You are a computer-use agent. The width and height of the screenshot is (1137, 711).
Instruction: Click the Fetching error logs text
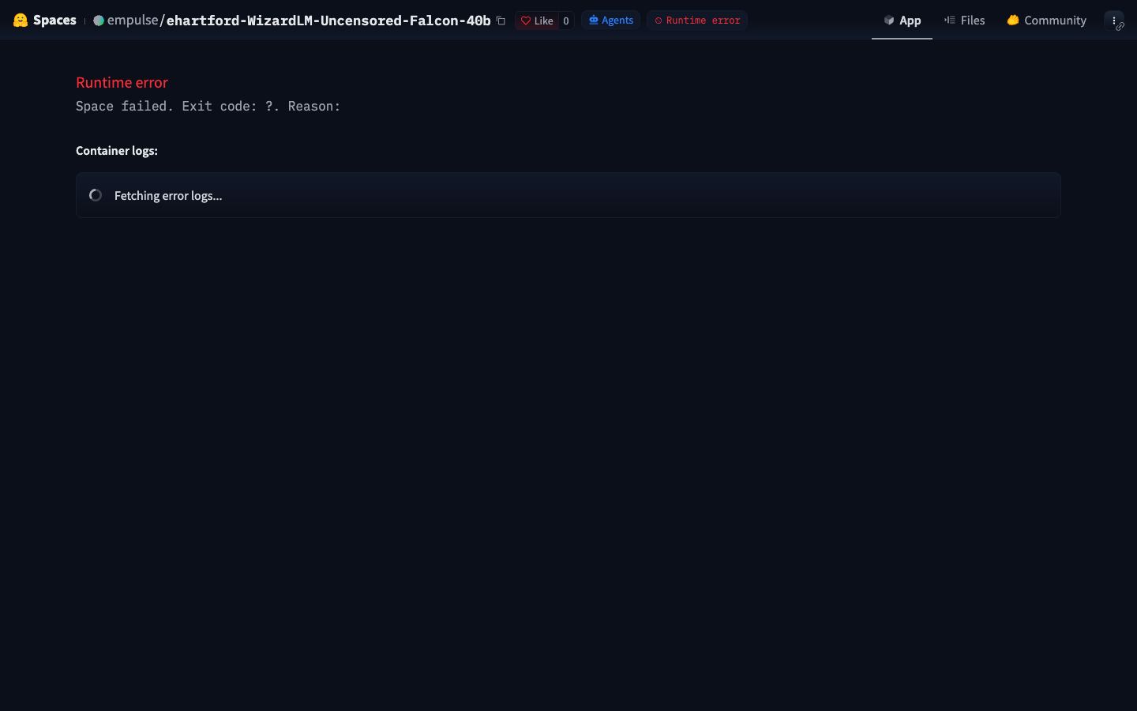[168, 195]
